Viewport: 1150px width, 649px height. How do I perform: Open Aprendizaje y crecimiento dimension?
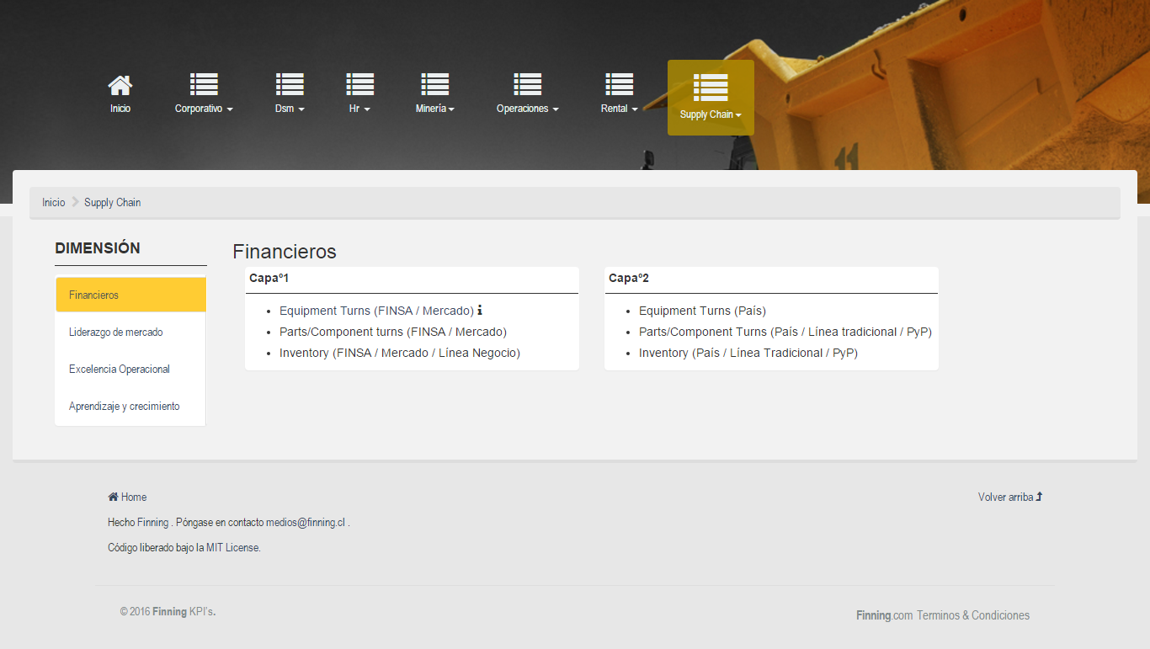tap(125, 407)
